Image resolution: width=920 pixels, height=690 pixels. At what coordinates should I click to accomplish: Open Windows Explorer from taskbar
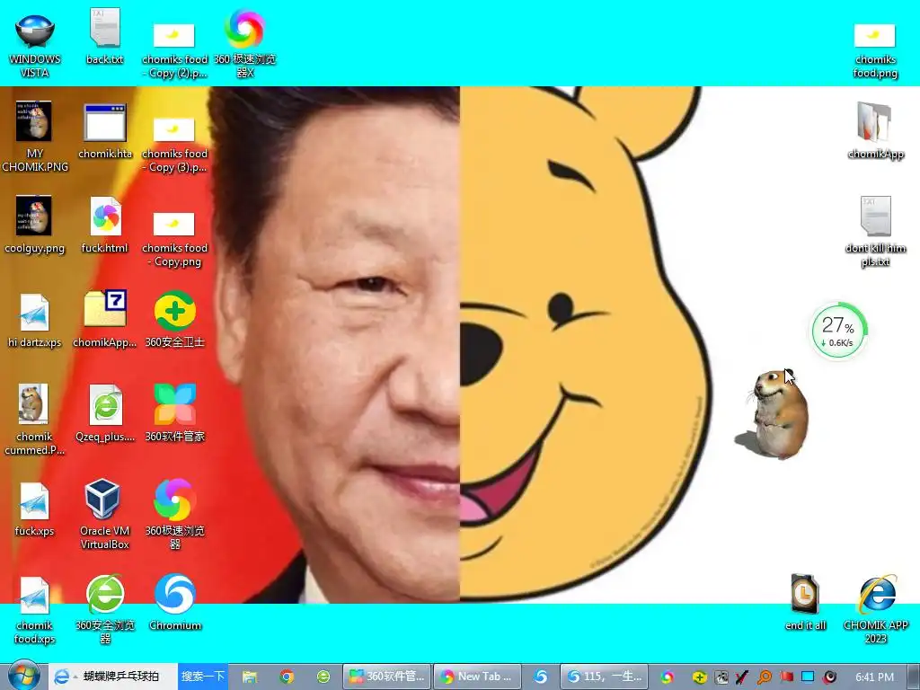250,677
